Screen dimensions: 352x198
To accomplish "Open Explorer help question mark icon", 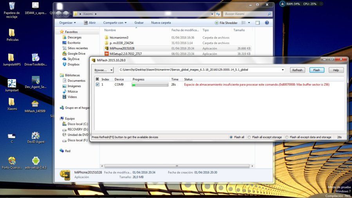I will pyautogui.click(x=267, y=23).
